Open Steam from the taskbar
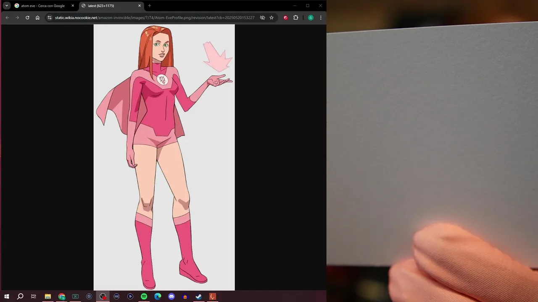Screen dimensions: 538x302 point(199,297)
